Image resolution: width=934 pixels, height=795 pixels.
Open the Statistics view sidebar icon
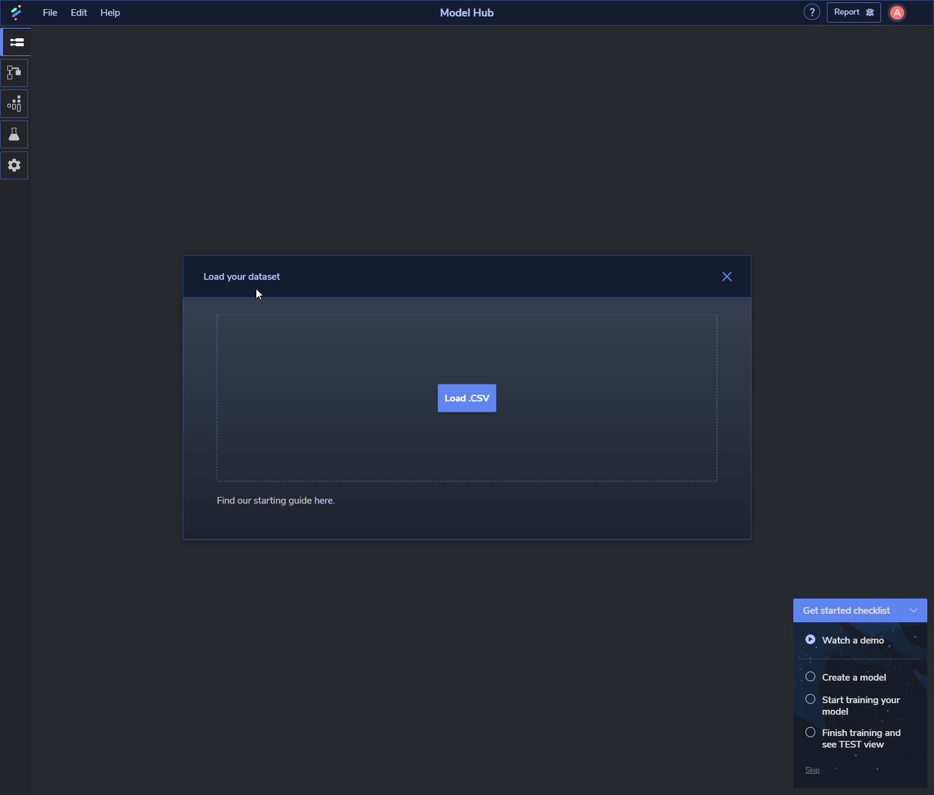[14, 104]
